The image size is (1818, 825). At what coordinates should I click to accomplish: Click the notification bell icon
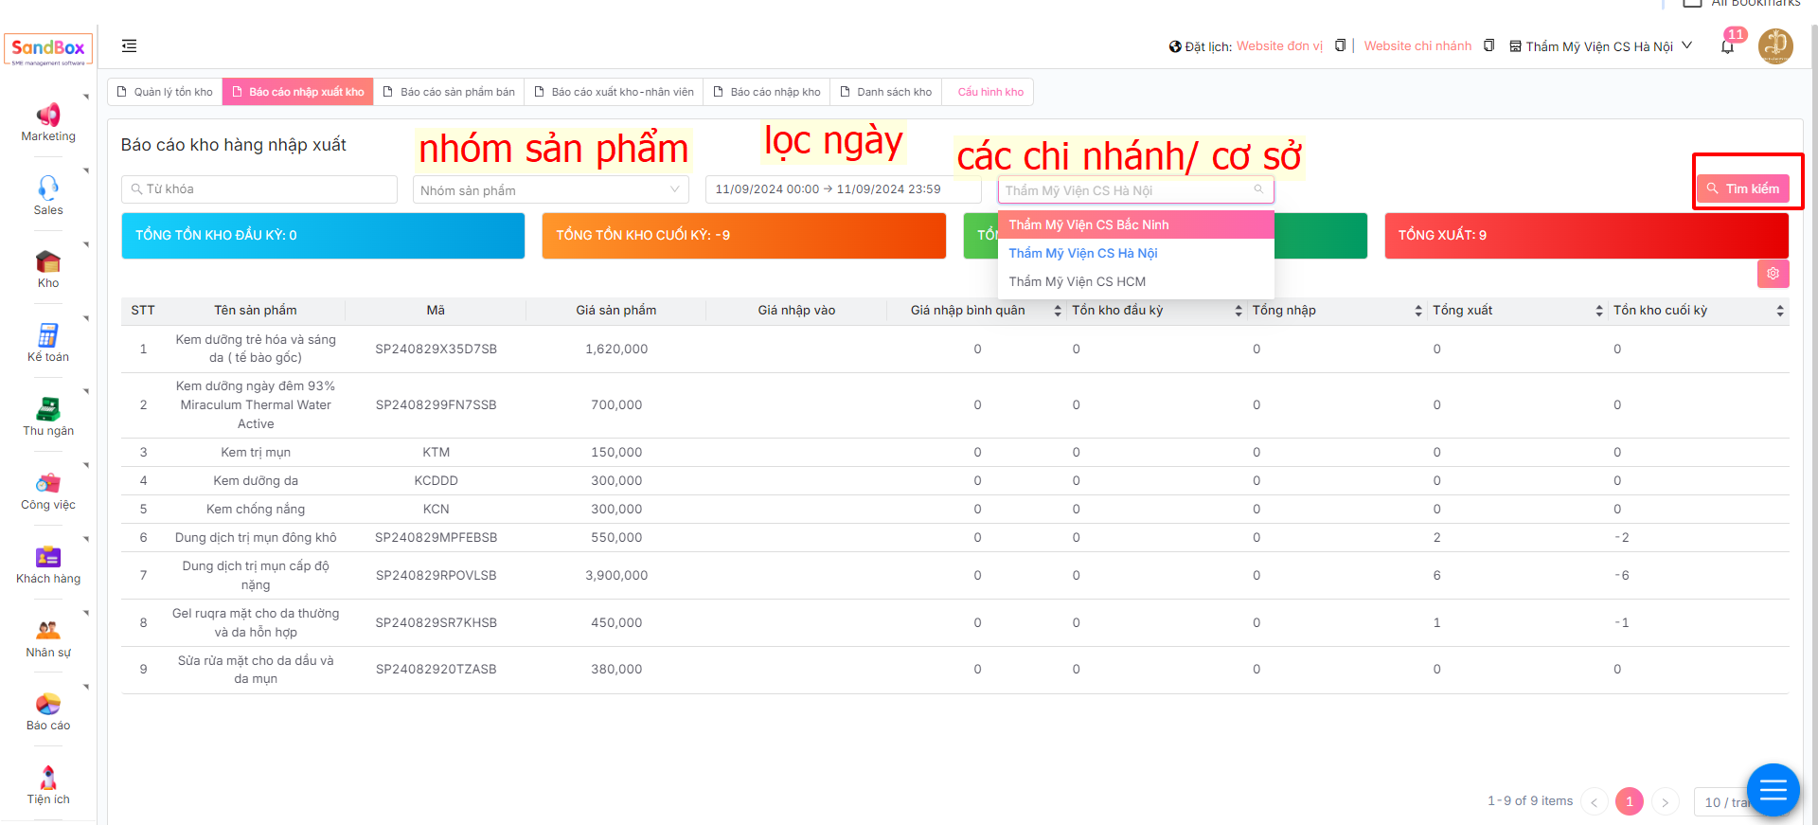coord(1727,47)
